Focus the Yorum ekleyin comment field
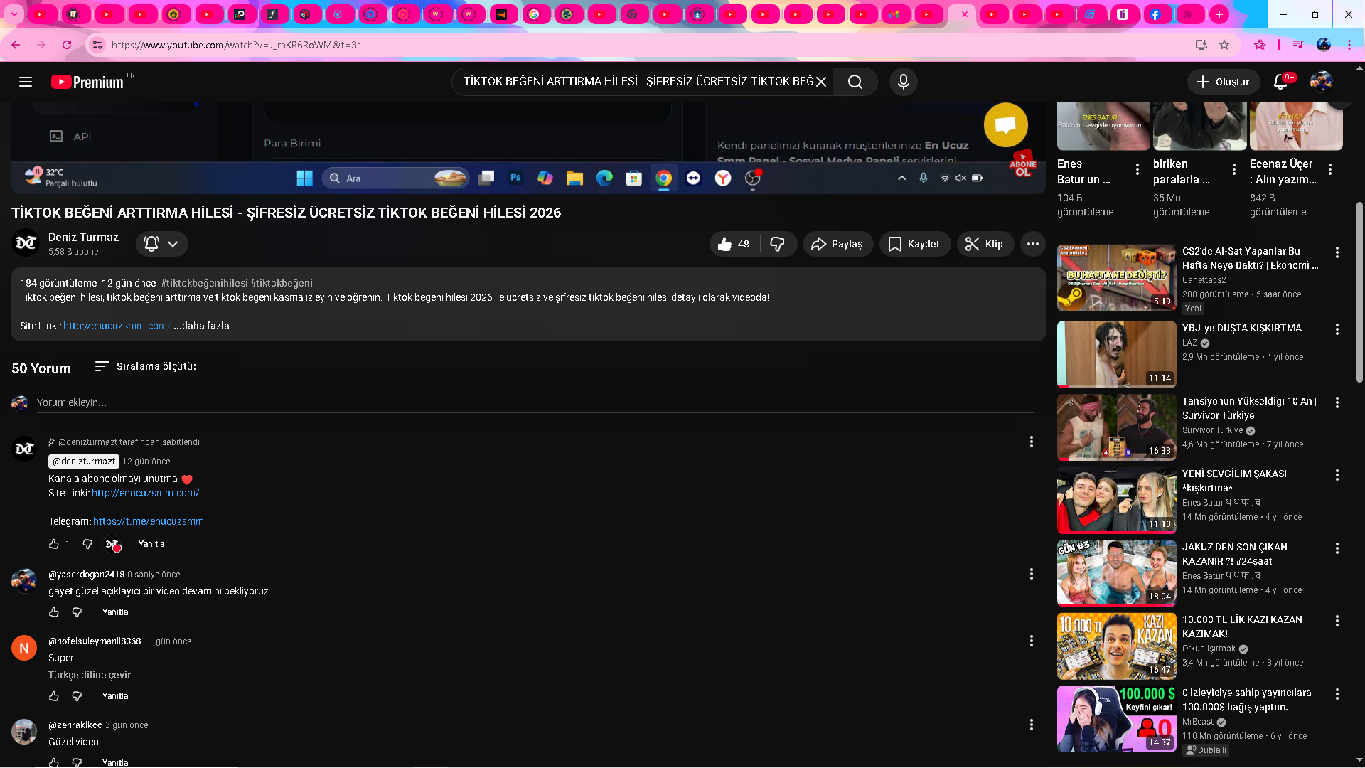1365x768 pixels. click(x=535, y=402)
